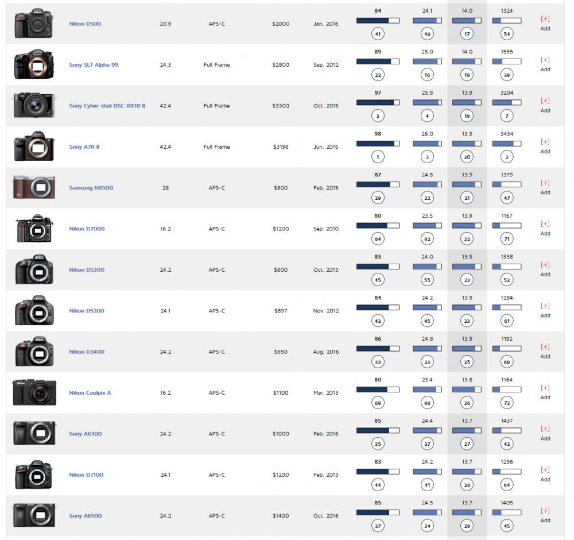Add the Nikon D7100 to comparison
The height and width of the screenshot is (540, 574).
coord(545,475)
